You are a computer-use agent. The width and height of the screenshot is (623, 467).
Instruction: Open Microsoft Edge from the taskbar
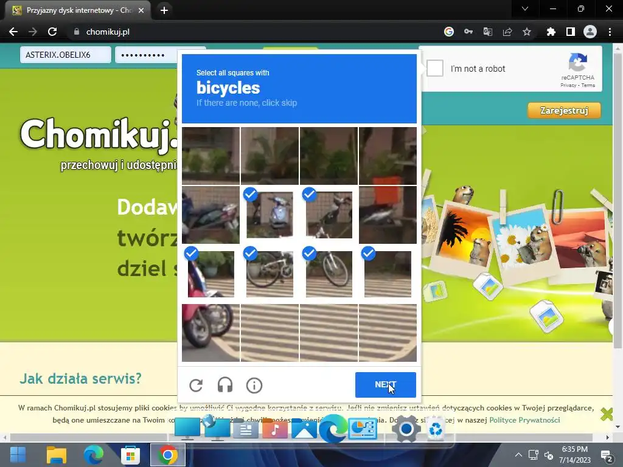pos(93,455)
